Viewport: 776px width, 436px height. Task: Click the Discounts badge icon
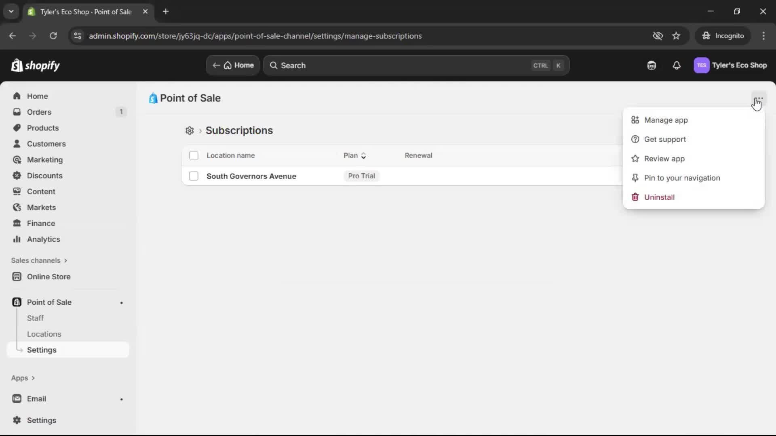pos(17,176)
